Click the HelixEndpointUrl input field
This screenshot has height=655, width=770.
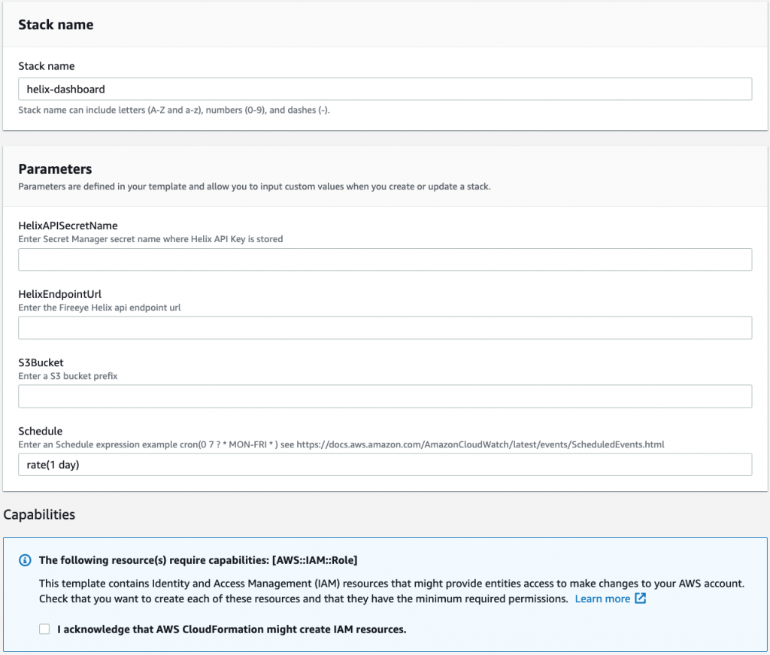coord(385,328)
